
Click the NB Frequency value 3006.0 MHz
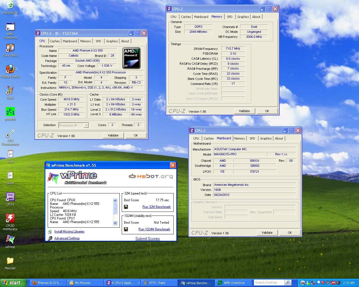click(x=254, y=37)
